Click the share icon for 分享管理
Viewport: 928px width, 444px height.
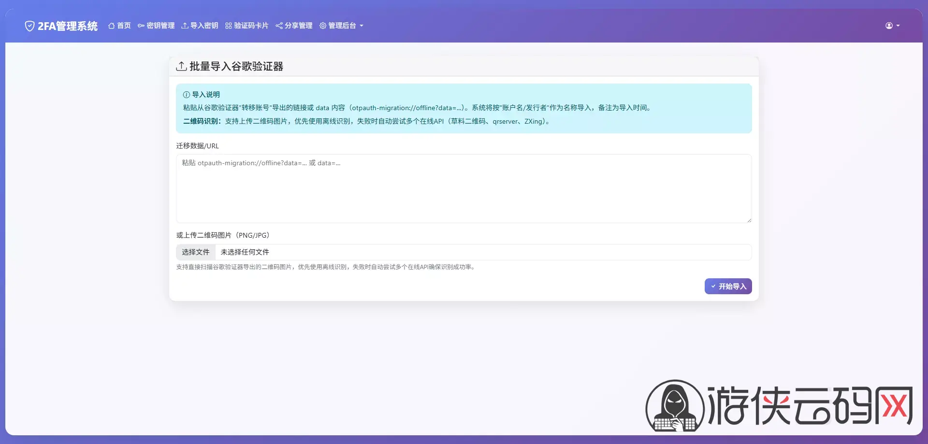pyautogui.click(x=279, y=26)
